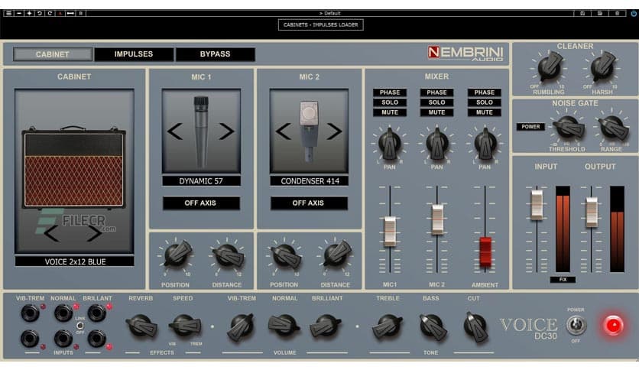This screenshot has height=370, width=639.
Task: Click the minus icon in top toolbar
Action: [19, 14]
